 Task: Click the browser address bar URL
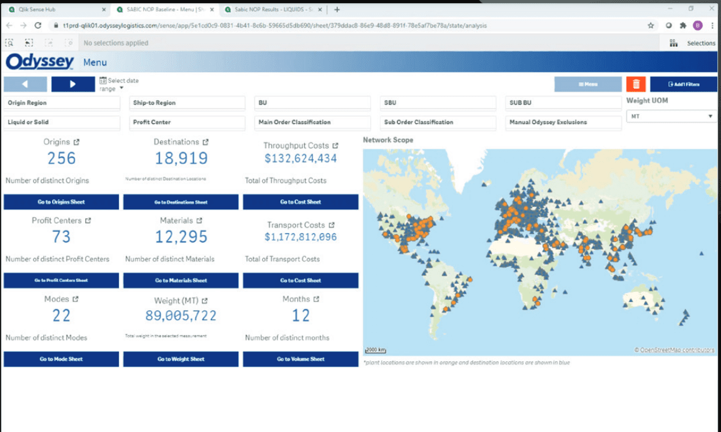point(275,26)
